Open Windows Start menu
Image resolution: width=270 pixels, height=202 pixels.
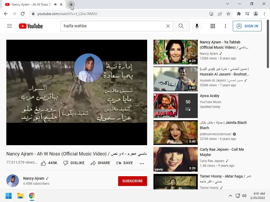[8, 196]
